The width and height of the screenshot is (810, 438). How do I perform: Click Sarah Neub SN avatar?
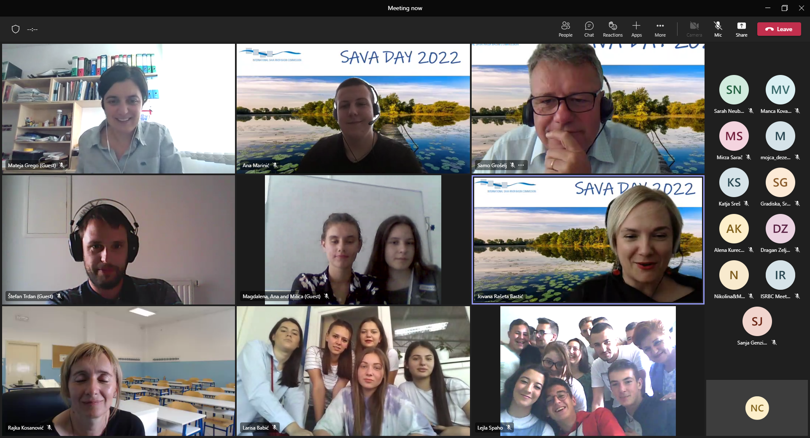(x=734, y=90)
